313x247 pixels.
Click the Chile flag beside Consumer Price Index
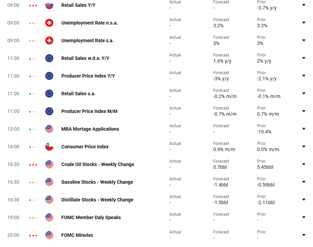click(49, 147)
